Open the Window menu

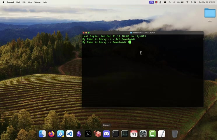point(37,2)
